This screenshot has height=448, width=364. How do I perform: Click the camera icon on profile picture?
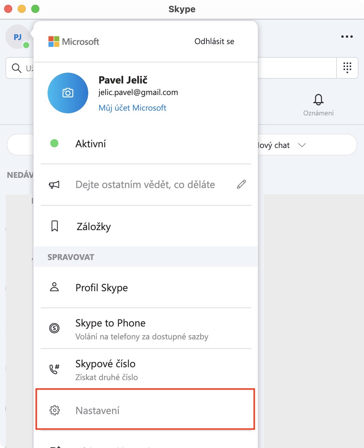68,93
